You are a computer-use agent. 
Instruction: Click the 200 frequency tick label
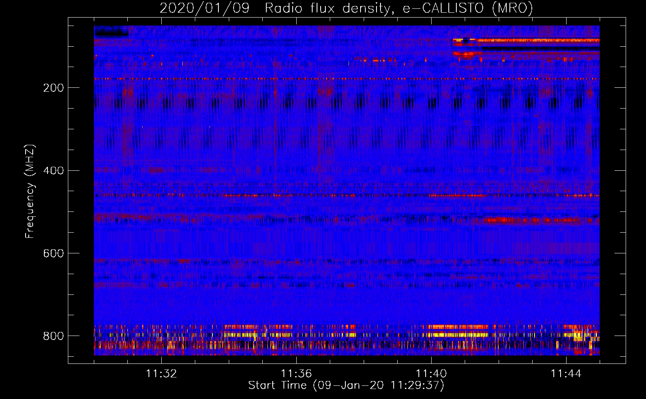tap(54, 88)
